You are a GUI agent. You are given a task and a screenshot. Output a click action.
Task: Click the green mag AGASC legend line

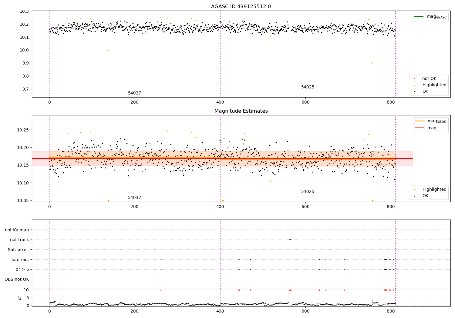pos(419,16)
